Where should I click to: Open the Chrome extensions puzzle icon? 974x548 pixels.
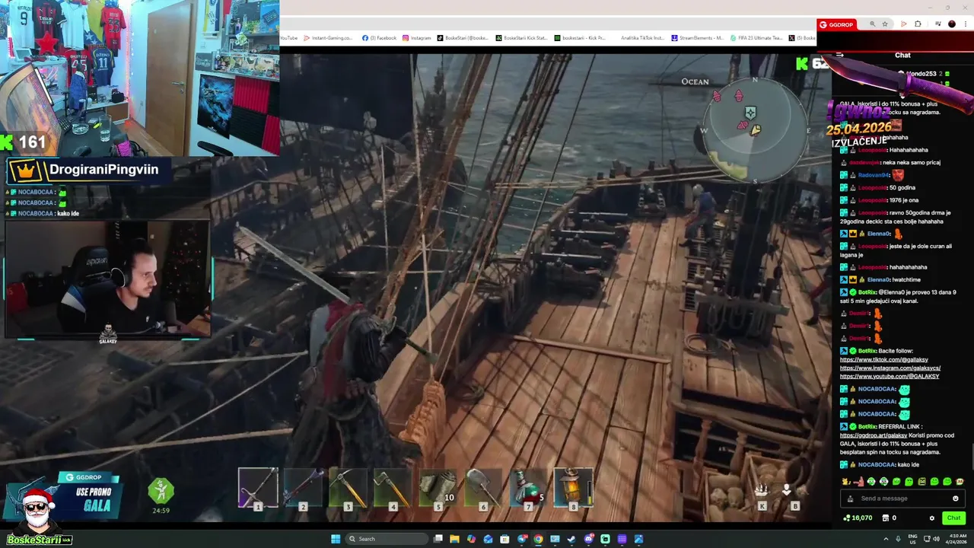(918, 24)
